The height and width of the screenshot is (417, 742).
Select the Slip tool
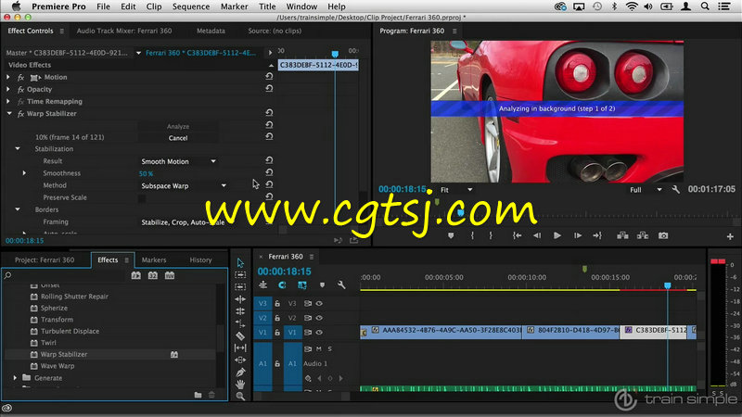point(240,348)
